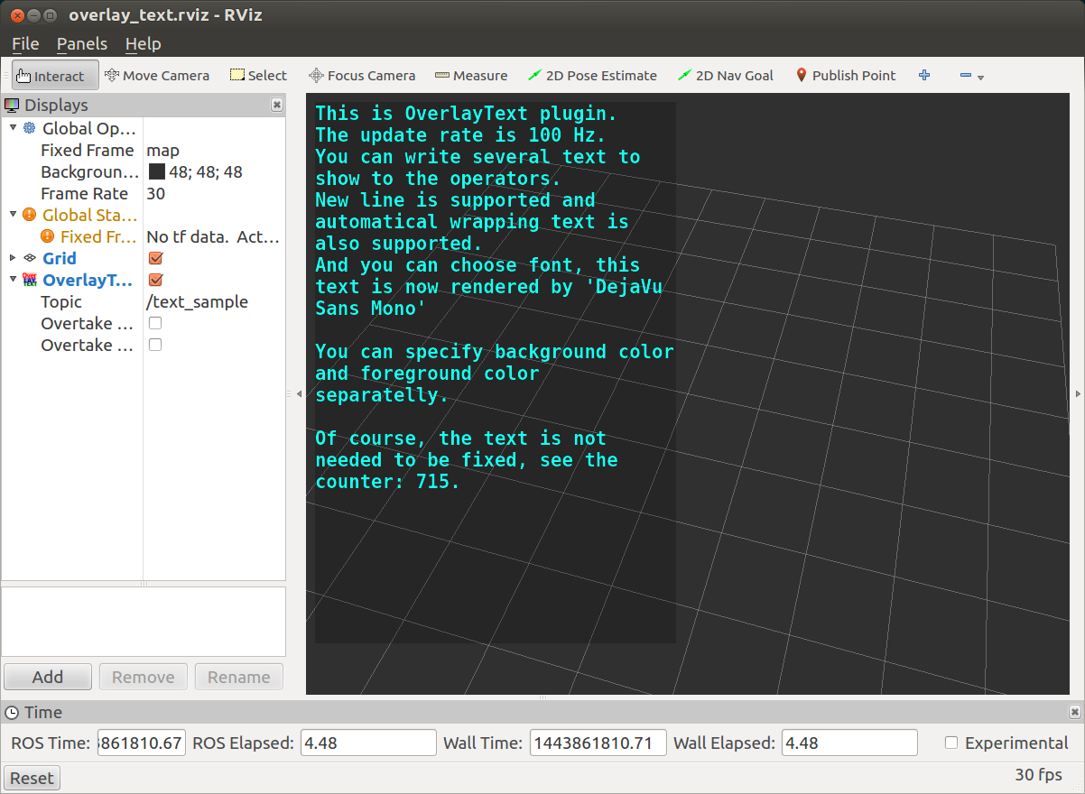Toggle the first Overtake checkbox
This screenshot has width=1085, height=794.
point(155,323)
